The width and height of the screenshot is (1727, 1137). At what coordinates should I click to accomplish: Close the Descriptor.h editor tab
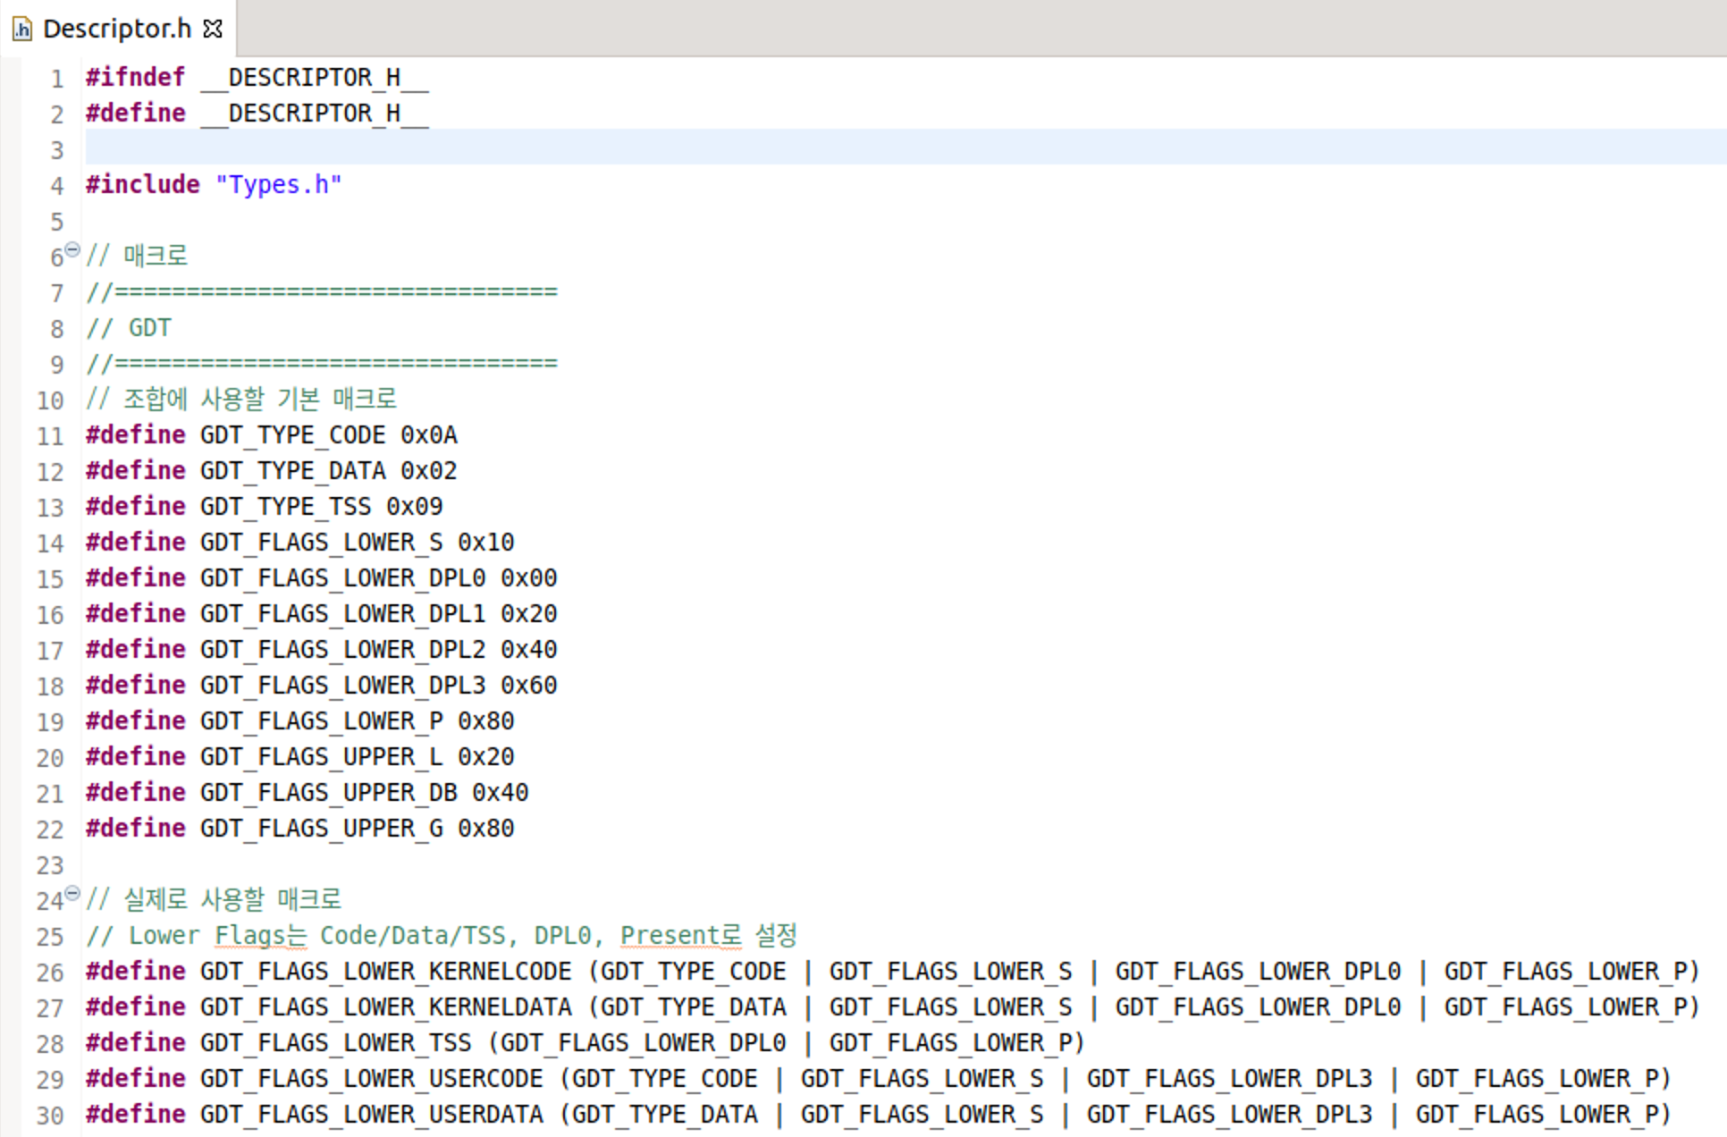(213, 29)
